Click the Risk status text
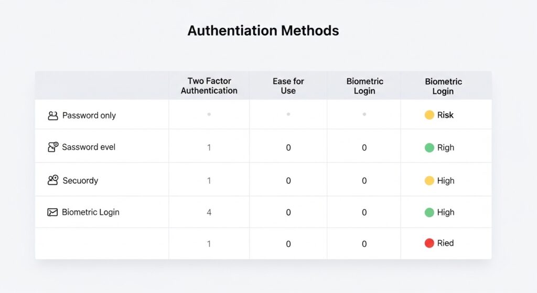This screenshot has height=293, width=537. (x=445, y=115)
